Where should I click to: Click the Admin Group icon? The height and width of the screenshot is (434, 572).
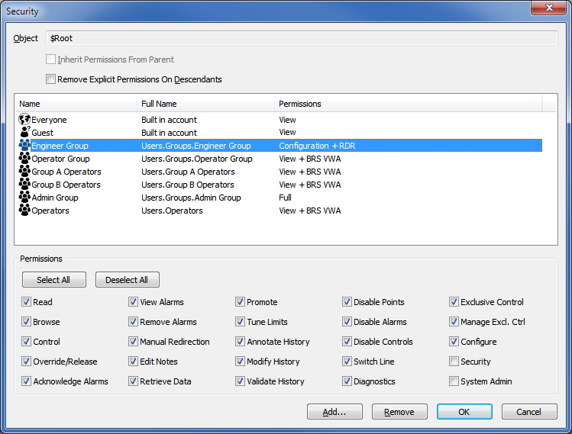pyautogui.click(x=24, y=198)
